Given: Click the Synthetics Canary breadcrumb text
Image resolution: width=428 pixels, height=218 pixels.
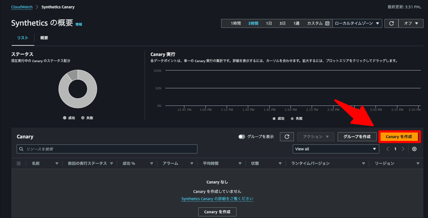Looking at the screenshot, I should [x=58, y=7].
